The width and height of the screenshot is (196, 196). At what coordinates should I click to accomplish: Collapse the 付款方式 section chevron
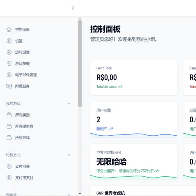pyautogui.click(x=69, y=155)
